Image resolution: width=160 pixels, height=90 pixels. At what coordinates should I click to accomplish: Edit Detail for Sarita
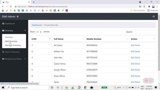click(135, 82)
